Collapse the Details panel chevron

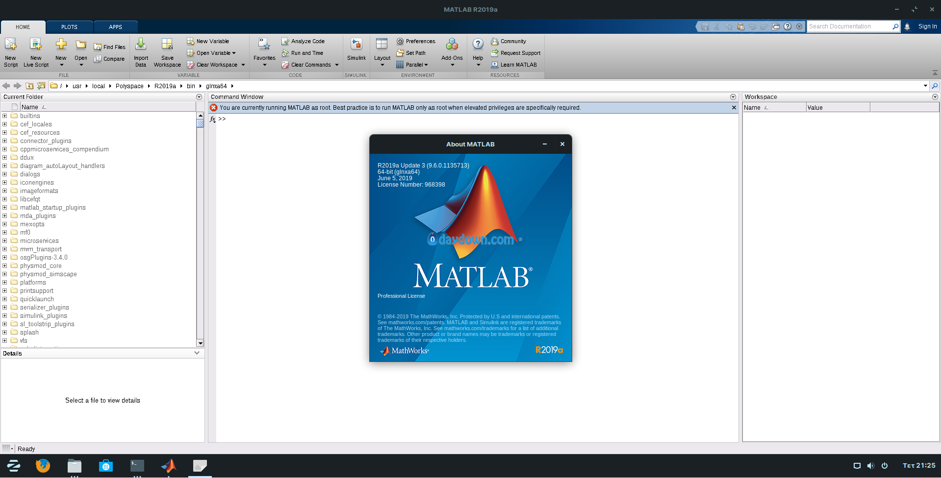click(x=197, y=353)
